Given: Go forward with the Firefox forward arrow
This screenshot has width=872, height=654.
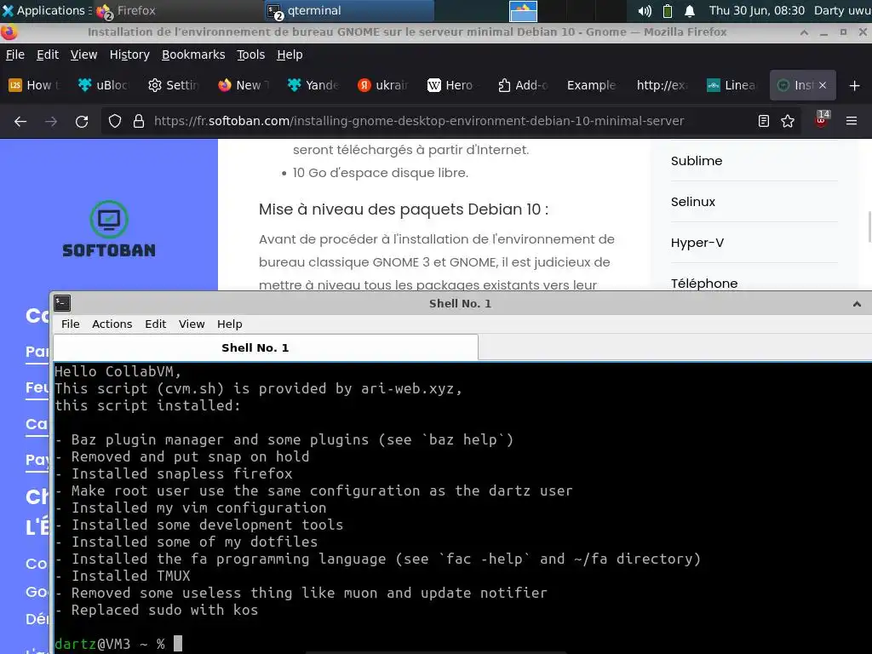Looking at the screenshot, I should (51, 121).
